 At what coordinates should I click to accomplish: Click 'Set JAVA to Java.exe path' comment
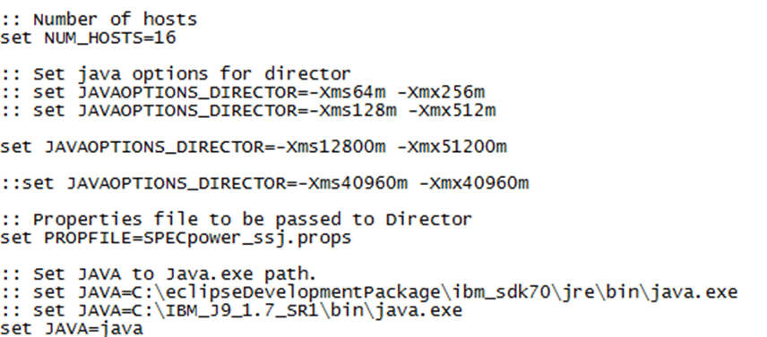click(158, 274)
